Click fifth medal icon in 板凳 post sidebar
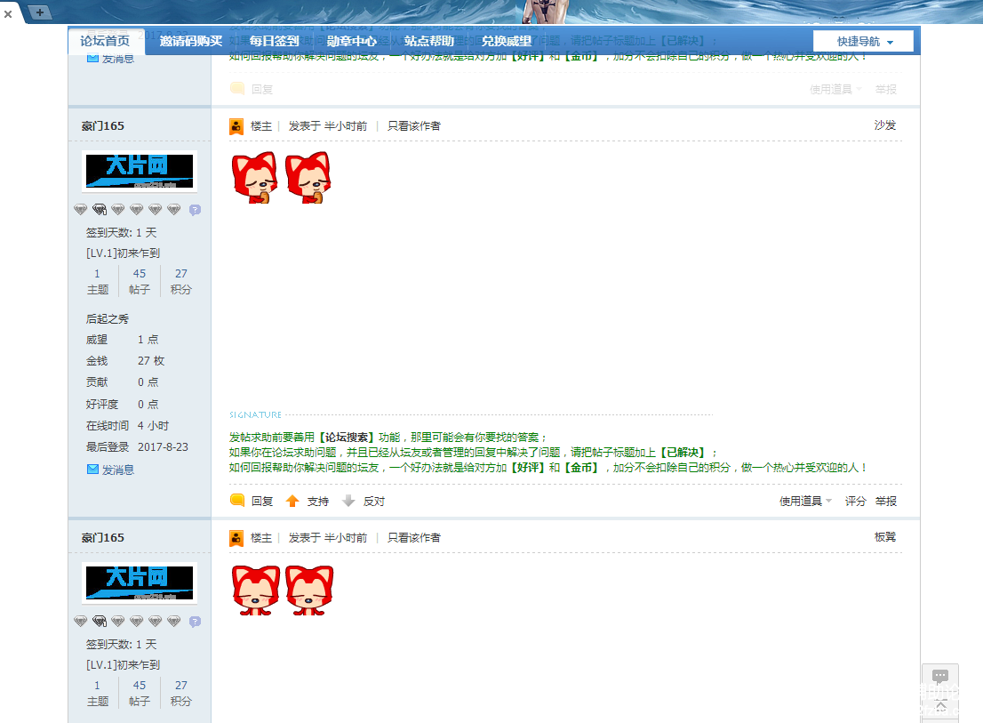The image size is (983, 723). (x=156, y=622)
